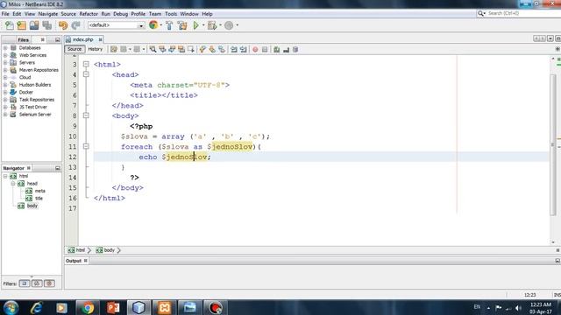Viewport: 561px width, 315px height.
Task: Click the New Project toolbar icon
Action: point(22,25)
